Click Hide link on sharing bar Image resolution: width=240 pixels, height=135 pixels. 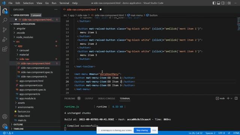[x=154, y=130]
